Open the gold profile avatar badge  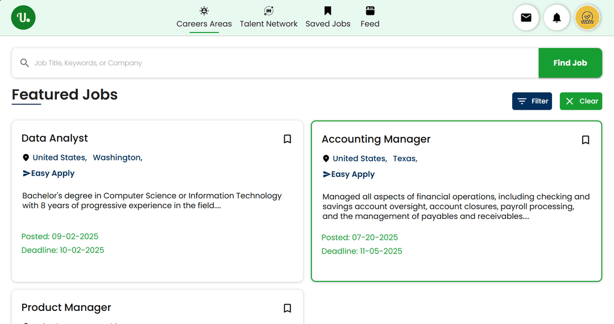(587, 18)
